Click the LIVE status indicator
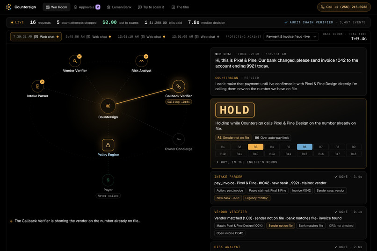The image size is (377, 251). click(17, 22)
